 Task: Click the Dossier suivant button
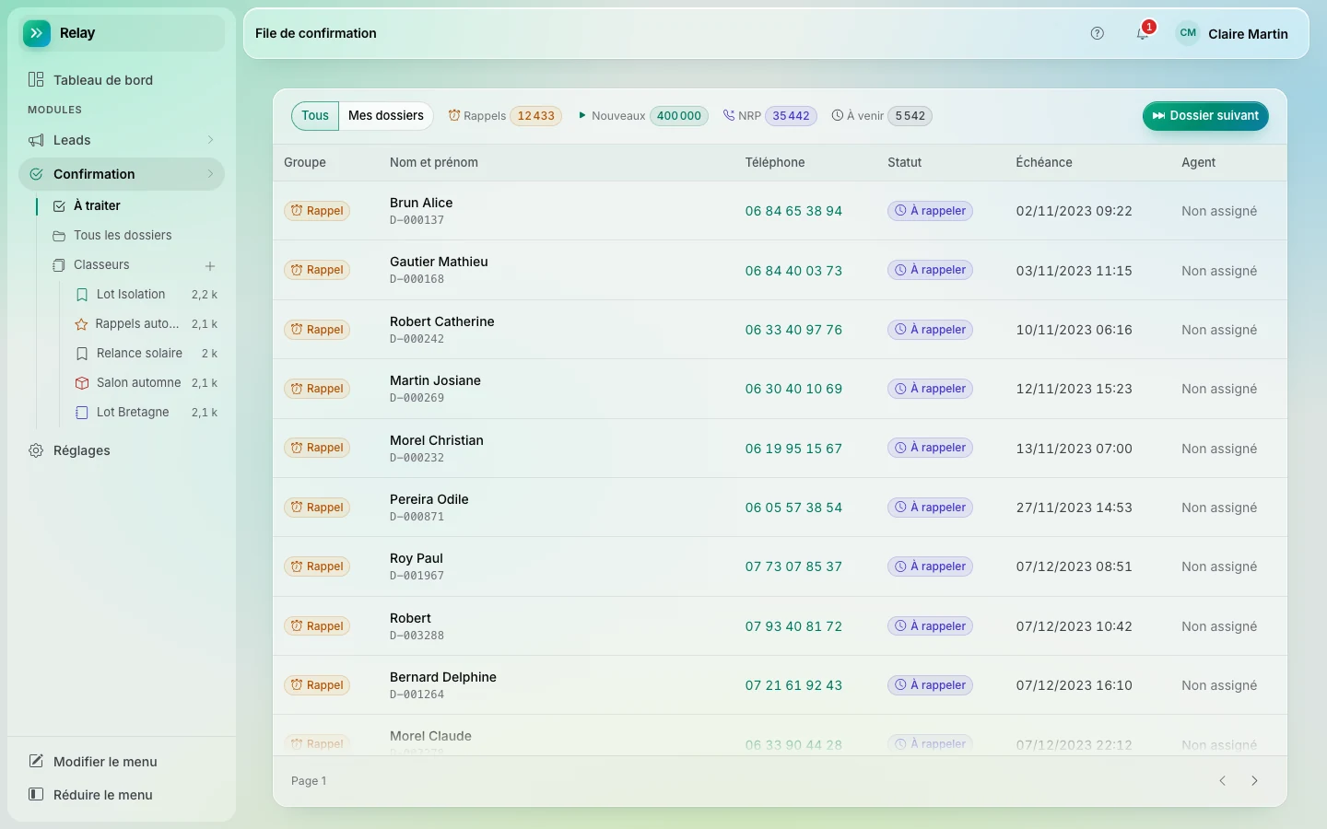pyautogui.click(x=1205, y=116)
